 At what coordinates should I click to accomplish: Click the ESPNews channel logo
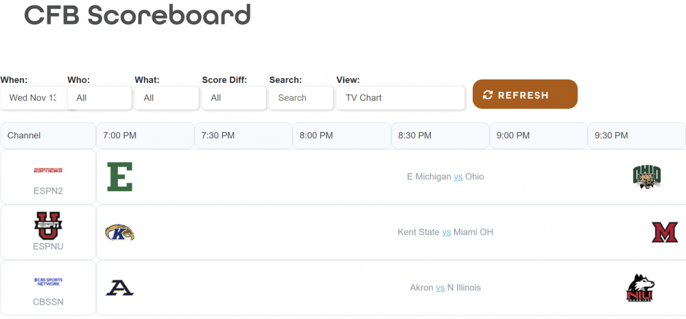click(x=48, y=170)
